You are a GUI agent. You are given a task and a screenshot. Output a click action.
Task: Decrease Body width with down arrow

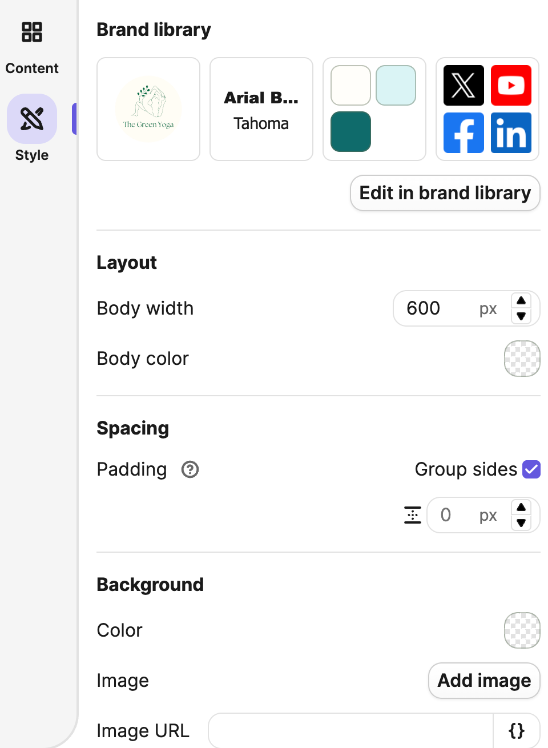[521, 316]
